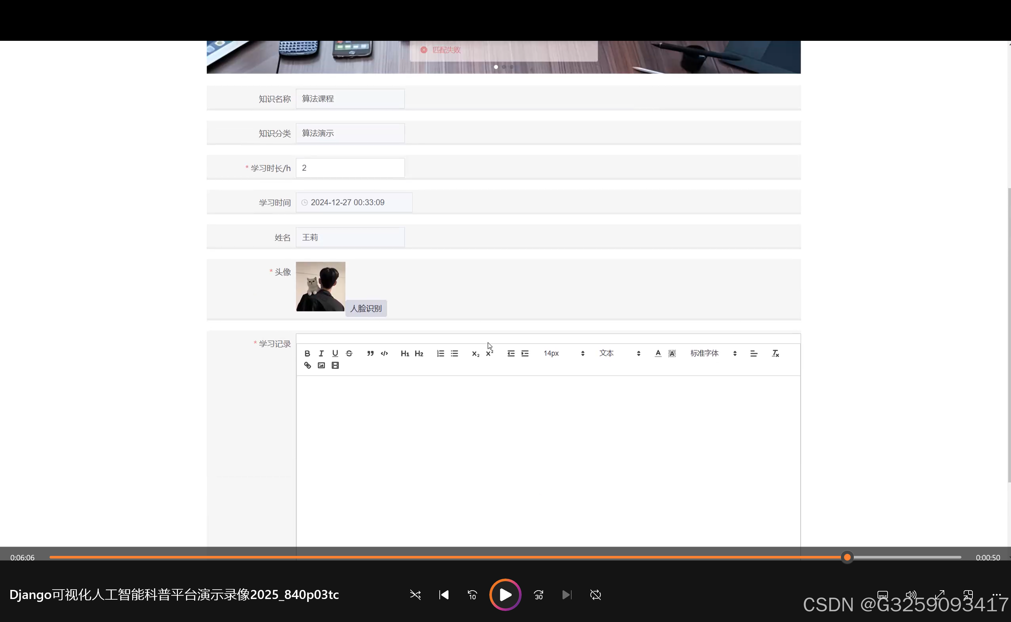The height and width of the screenshot is (622, 1011).
Task: Select first carousel dot on banner
Action: 496,67
